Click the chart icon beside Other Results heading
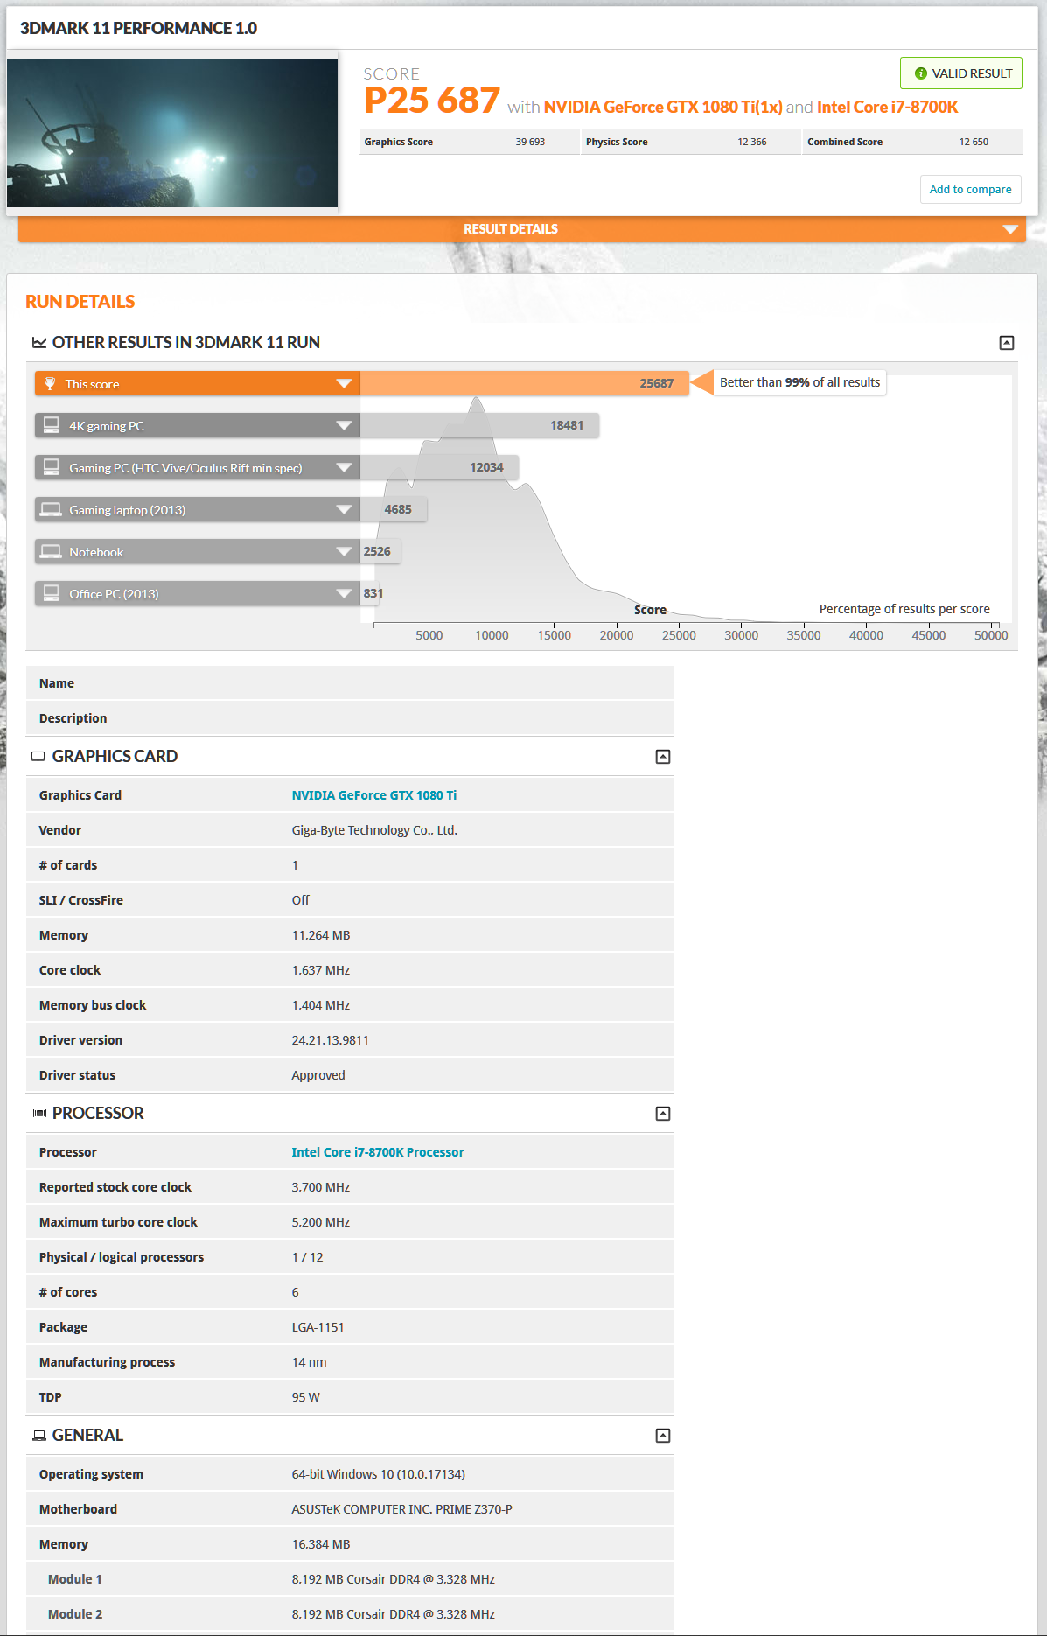The height and width of the screenshot is (1636, 1047). [x=39, y=342]
